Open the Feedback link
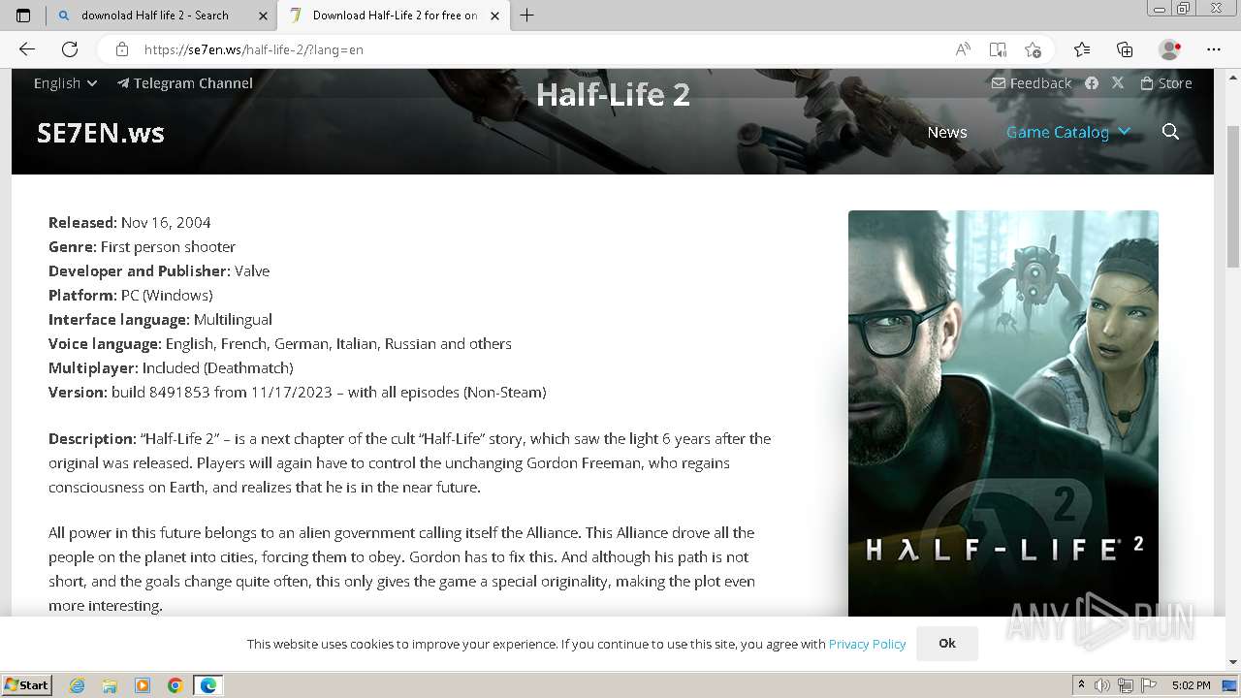Viewport: 1241px width, 698px height. (1032, 83)
